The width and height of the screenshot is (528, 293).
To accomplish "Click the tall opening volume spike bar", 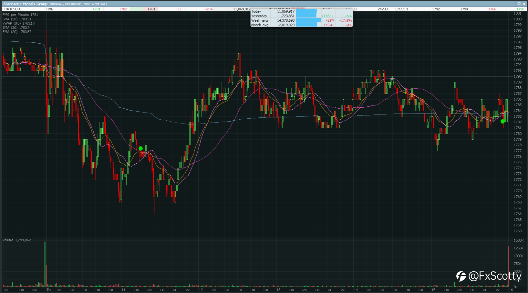I will [45, 264].
